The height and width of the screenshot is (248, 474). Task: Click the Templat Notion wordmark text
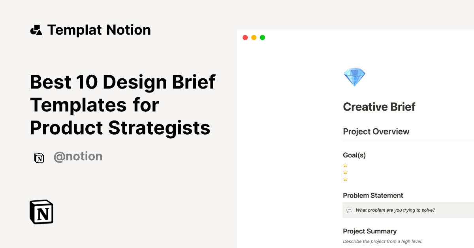pyautogui.click(x=99, y=30)
